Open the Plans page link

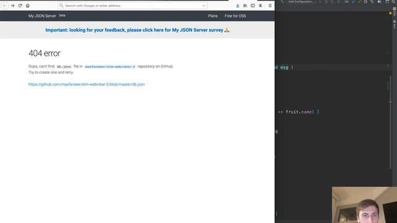click(213, 16)
